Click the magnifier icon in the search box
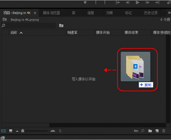 3,26
